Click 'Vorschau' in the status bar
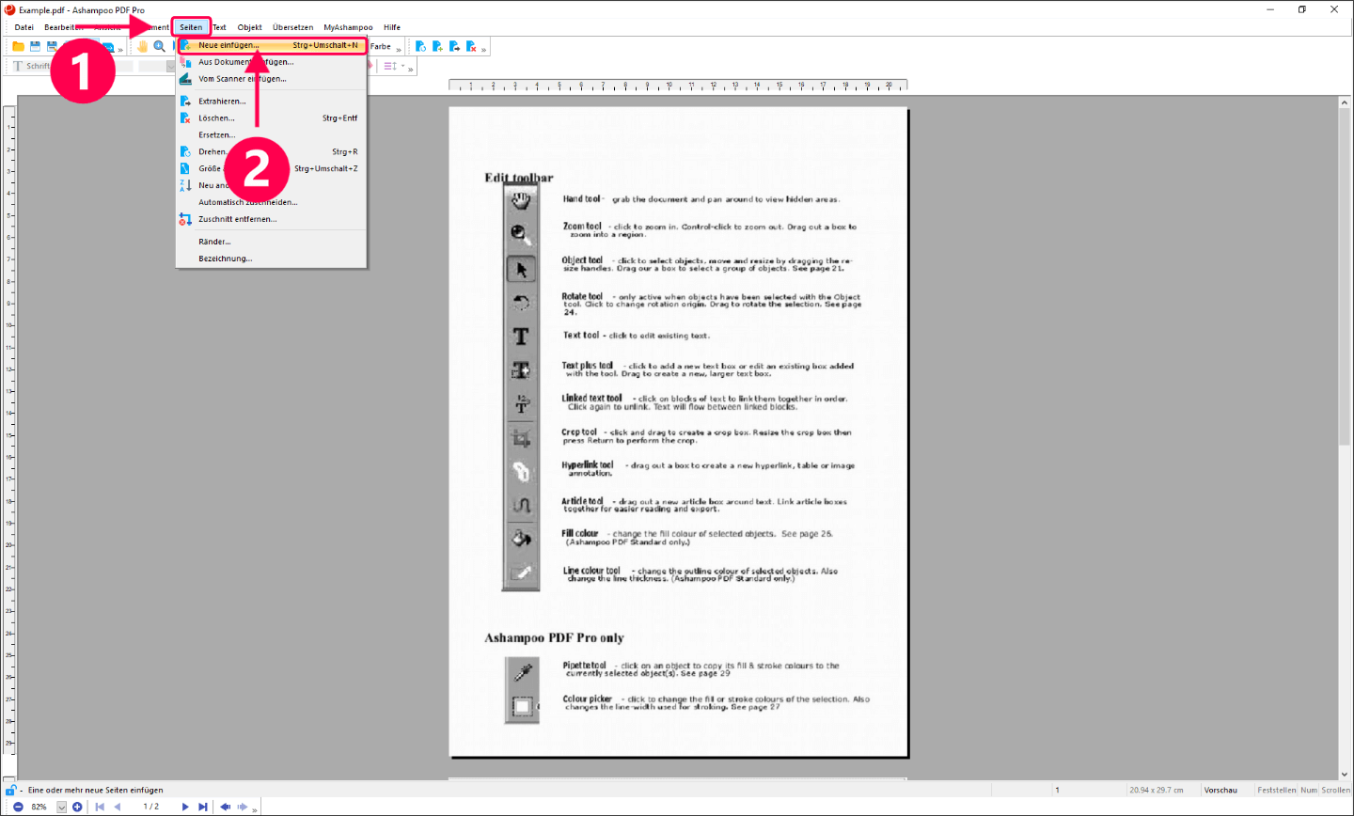 (x=1220, y=790)
